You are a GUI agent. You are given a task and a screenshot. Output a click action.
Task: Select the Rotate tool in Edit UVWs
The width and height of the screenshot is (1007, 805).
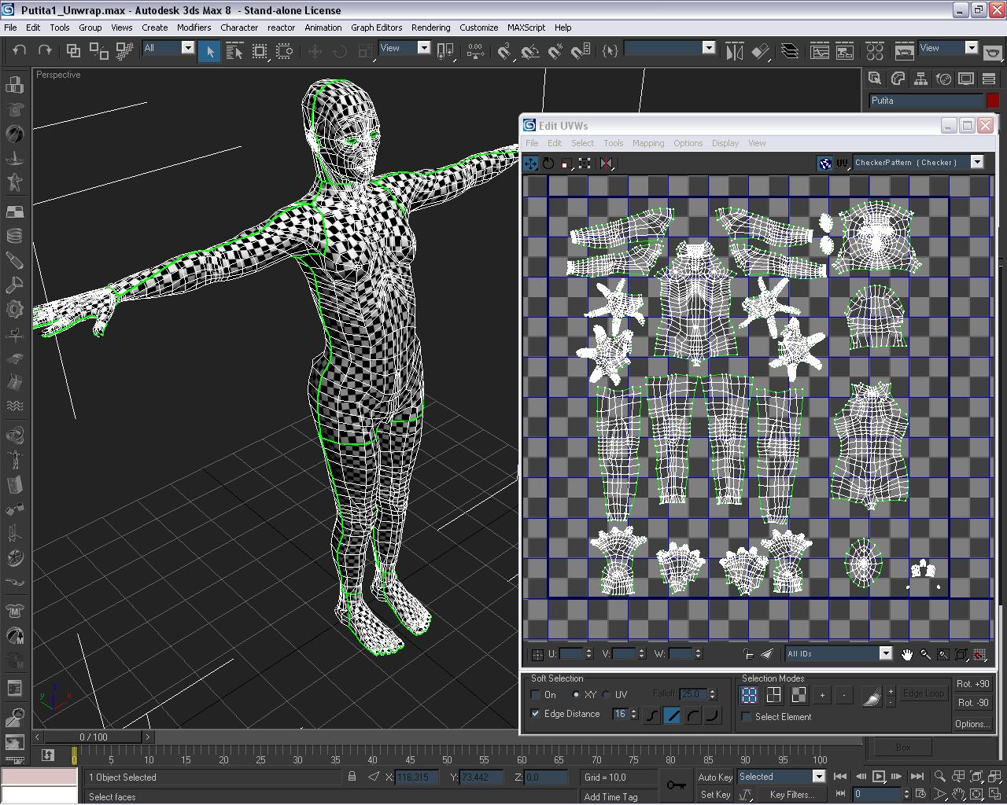click(x=548, y=164)
